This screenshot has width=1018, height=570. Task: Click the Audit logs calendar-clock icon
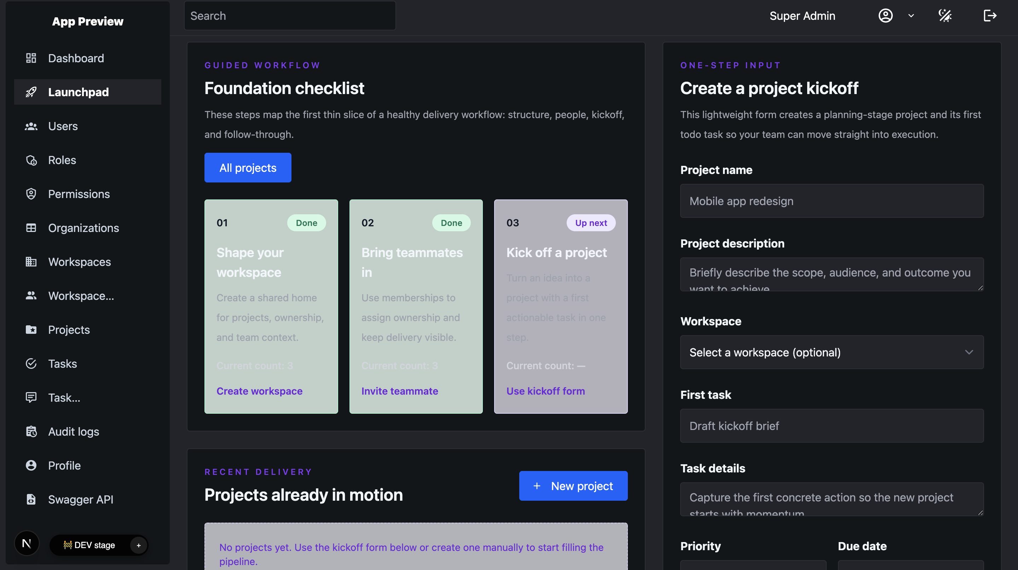tap(31, 431)
